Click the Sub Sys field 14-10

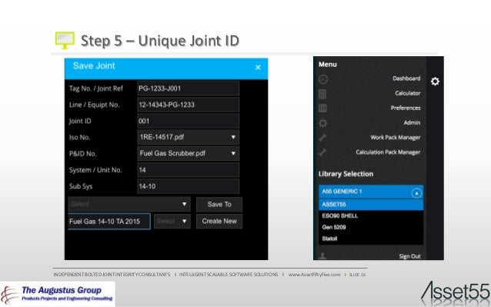coord(189,186)
